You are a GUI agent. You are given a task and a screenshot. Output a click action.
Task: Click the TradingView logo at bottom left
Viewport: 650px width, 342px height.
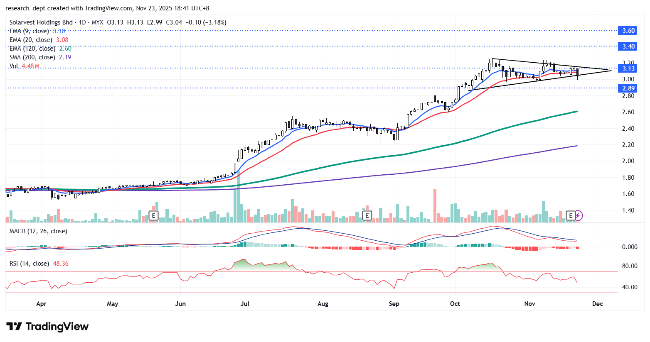pos(47,327)
